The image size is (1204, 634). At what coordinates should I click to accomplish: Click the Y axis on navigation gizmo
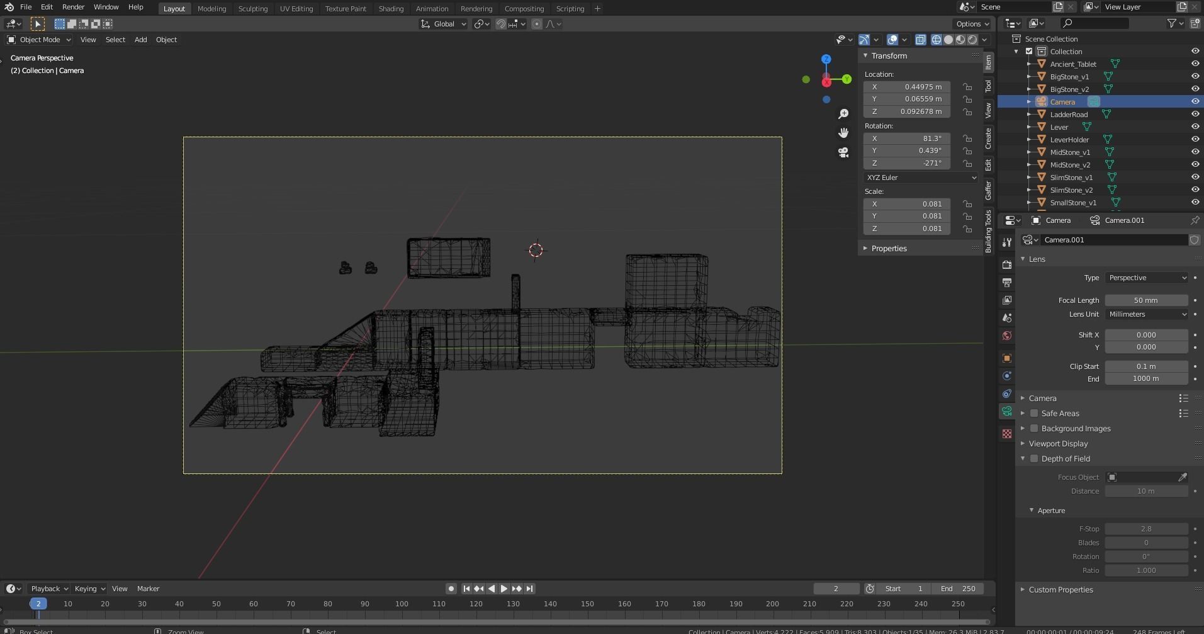tap(847, 79)
